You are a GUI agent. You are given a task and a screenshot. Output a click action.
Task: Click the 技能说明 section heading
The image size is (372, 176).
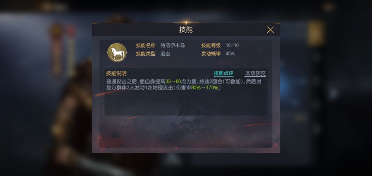click(x=116, y=73)
